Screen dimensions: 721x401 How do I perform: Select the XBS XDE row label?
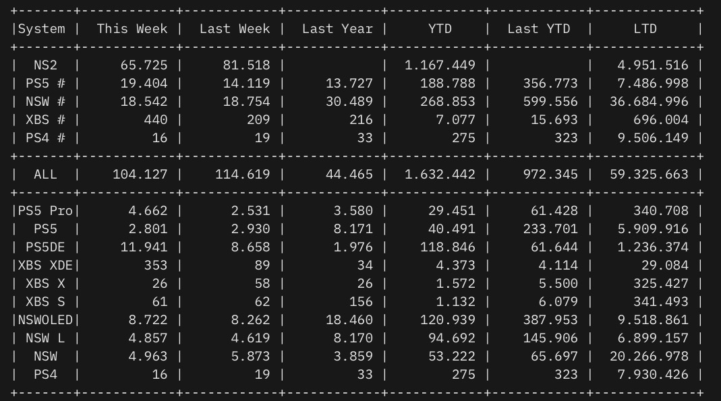pyautogui.click(x=45, y=266)
